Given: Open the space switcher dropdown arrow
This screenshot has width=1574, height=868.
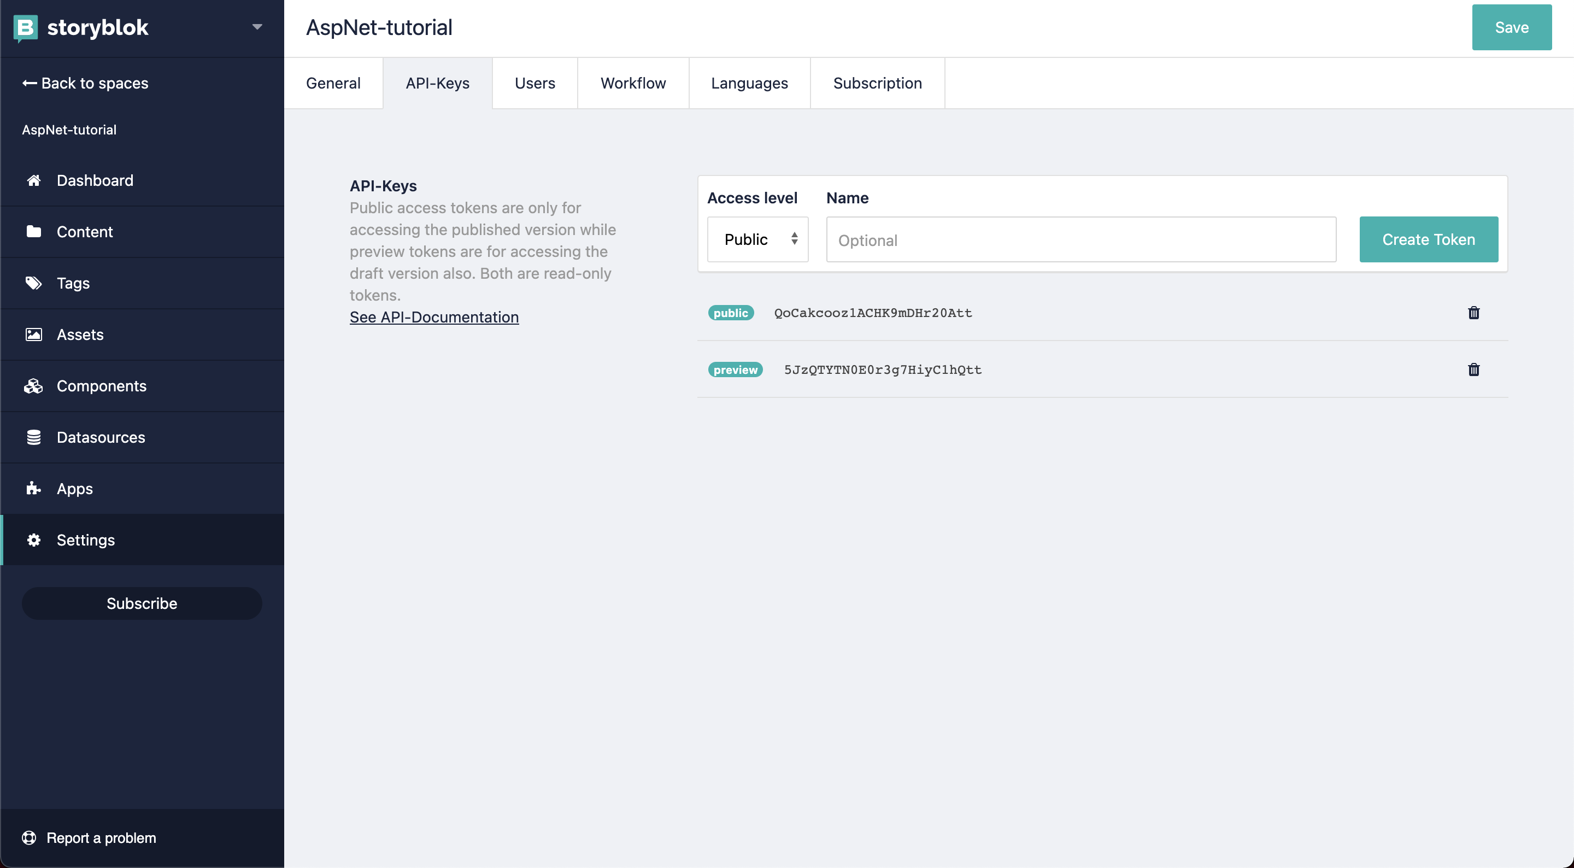Looking at the screenshot, I should pos(257,27).
